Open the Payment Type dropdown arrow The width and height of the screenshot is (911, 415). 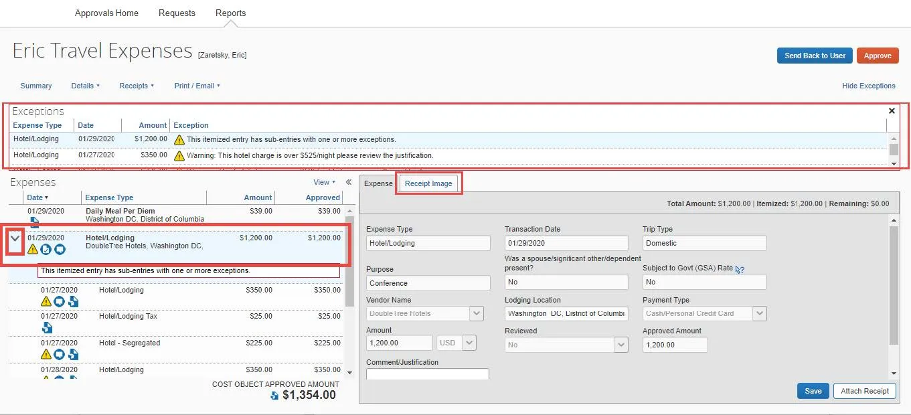(x=760, y=313)
